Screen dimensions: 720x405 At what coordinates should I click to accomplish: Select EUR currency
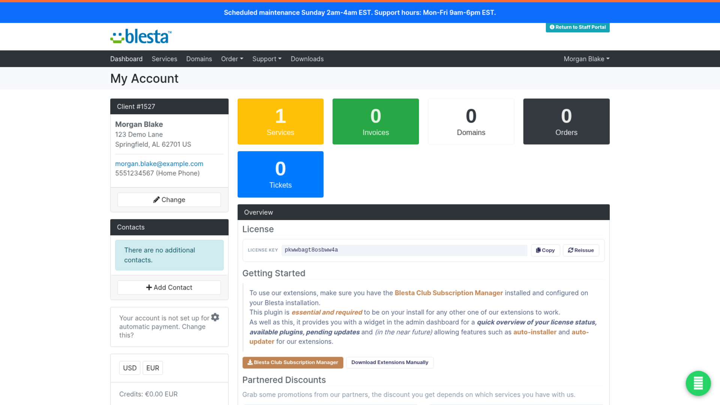153,368
